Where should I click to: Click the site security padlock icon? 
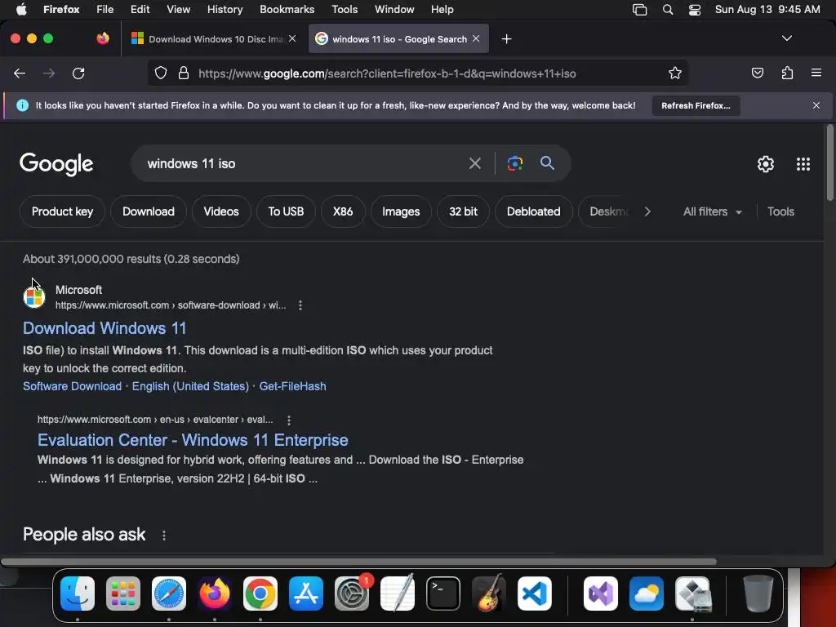coord(184,73)
